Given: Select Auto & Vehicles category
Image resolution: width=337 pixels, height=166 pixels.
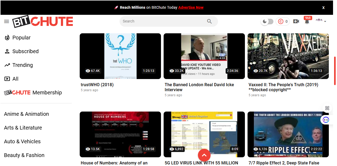Looking at the screenshot, I should (x=22, y=141).
